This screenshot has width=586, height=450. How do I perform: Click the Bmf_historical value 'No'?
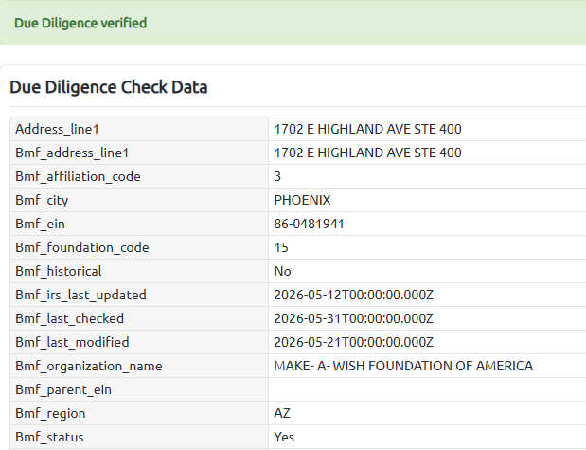282,271
